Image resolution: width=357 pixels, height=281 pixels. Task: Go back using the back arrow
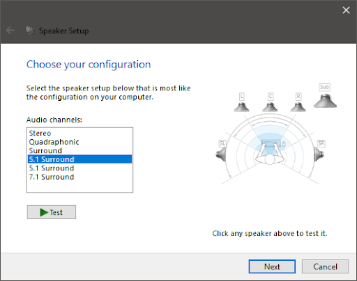point(10,31)
